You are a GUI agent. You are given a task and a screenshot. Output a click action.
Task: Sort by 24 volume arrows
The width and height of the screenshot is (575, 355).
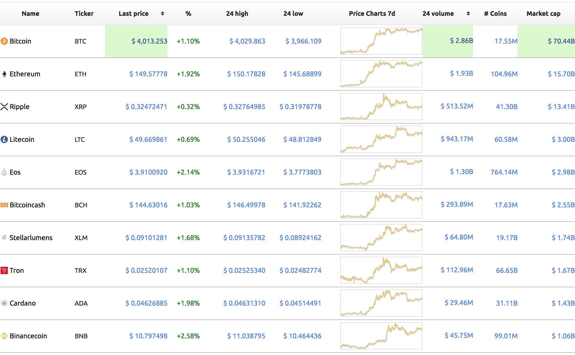(x=468, y=14)
